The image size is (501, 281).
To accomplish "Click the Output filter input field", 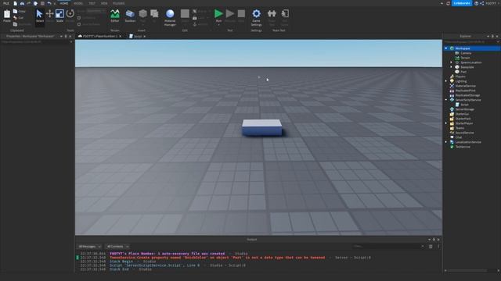I will [x=388, y=247].
